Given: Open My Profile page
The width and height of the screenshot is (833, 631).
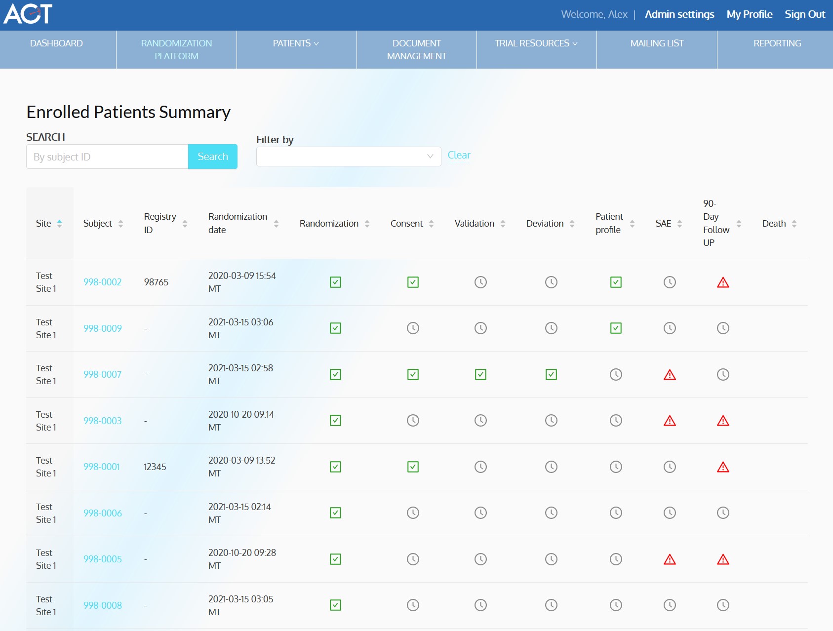Looking at the screenshot, I should tap(750, 14).
